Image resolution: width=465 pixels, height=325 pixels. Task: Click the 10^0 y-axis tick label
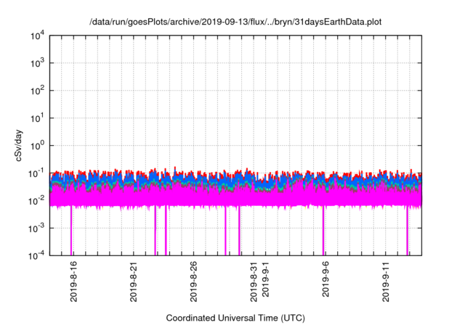point(37,146)
